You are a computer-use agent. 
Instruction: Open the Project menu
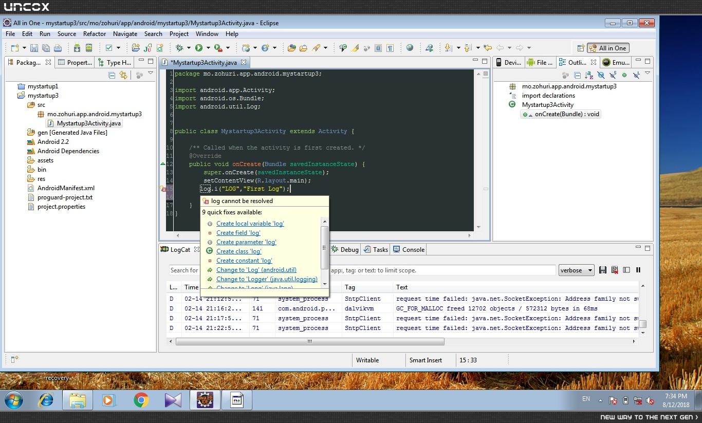pyautogui.click(x=179, y=34)
